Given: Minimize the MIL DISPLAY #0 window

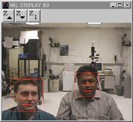Looking at the screenshot, I should click(113, 5).
